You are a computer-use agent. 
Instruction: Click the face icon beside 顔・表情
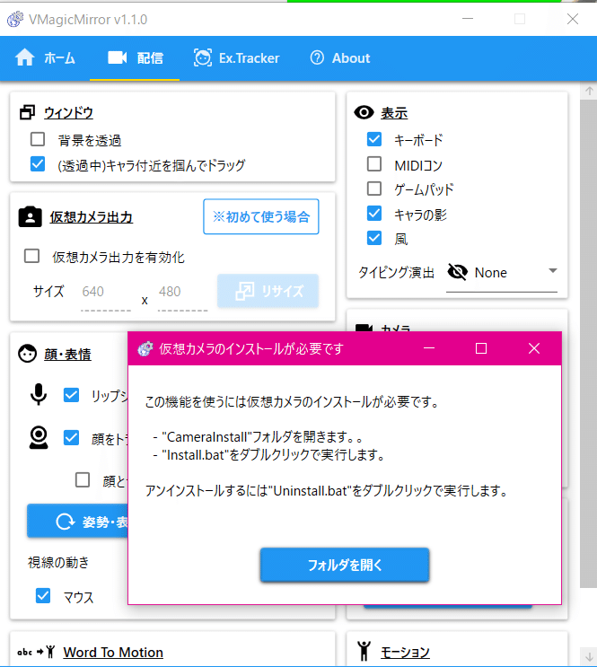(27, 354)
